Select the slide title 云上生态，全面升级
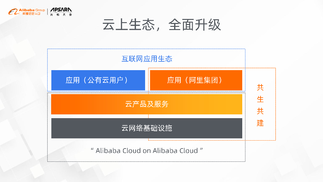 [161, 25]
